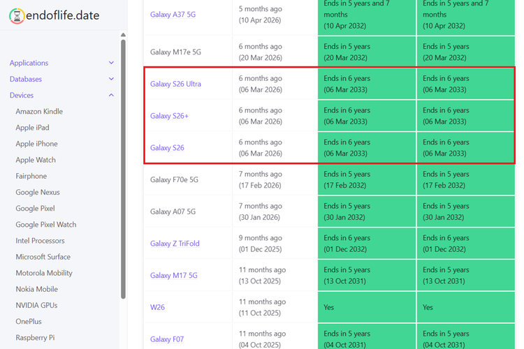This screenshot has height=349, width=524.
Task: Select Nokia Mobile in sidebar
Action: pyautogui.click(x=37, y=289)
